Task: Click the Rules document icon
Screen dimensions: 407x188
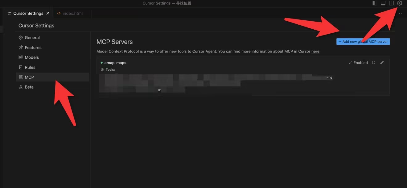Action: (x=21, y=67)
